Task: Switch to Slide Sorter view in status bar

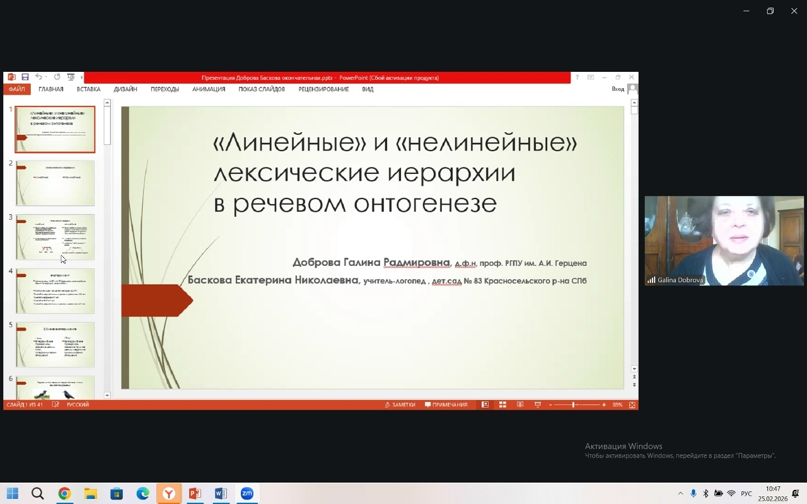Action: 502,404
